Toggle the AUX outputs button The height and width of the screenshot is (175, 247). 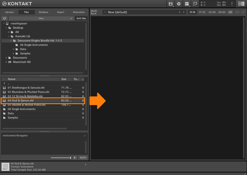point(237,12)
